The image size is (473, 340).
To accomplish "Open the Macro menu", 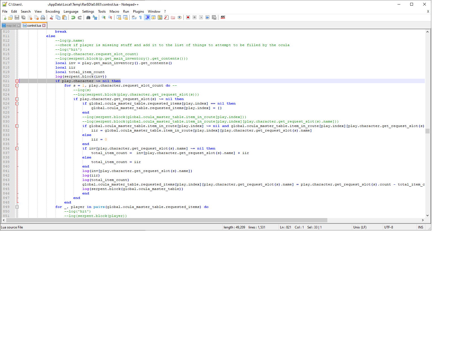I will [x=114, y=12].
